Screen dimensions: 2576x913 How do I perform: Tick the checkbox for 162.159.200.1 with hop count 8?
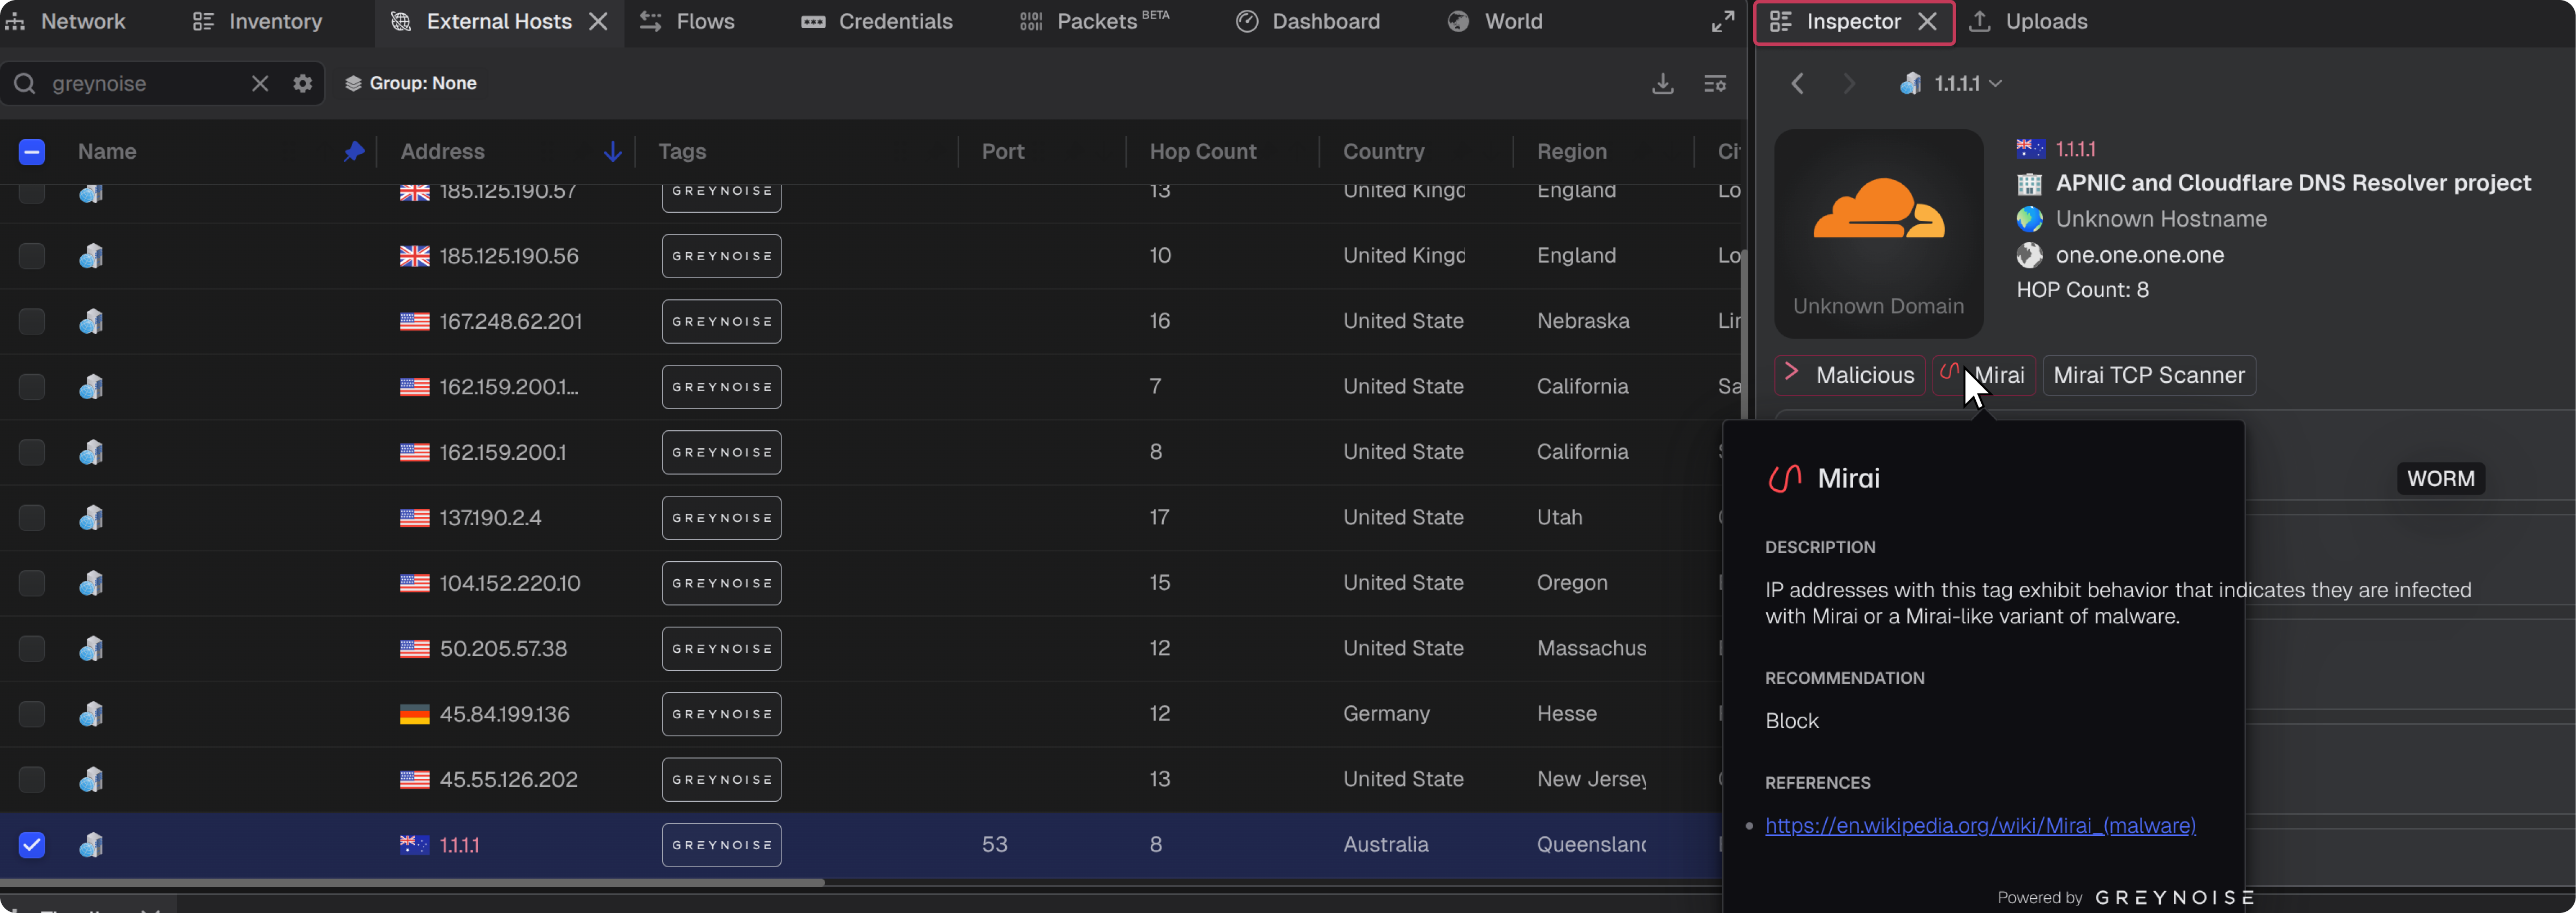32,452
